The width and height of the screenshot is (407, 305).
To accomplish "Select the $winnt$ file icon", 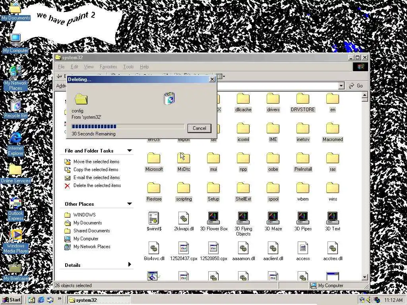I will tap(154, 218).
